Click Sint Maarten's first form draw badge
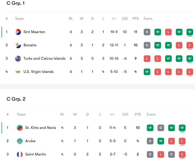 pyautogui.click(x=147, y=32)
